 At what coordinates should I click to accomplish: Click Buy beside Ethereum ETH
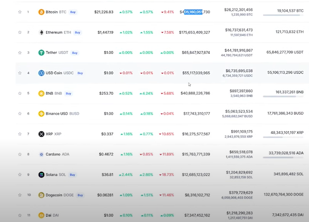[77, 32]
